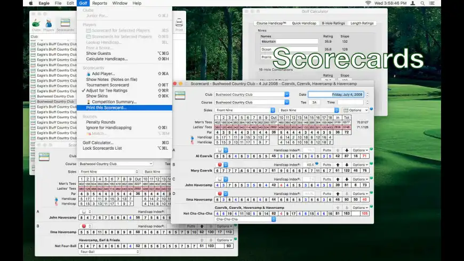Click the Putts button for Ilma Havercamp
Viewport: 464px width, 261px height.
[327, 193]
